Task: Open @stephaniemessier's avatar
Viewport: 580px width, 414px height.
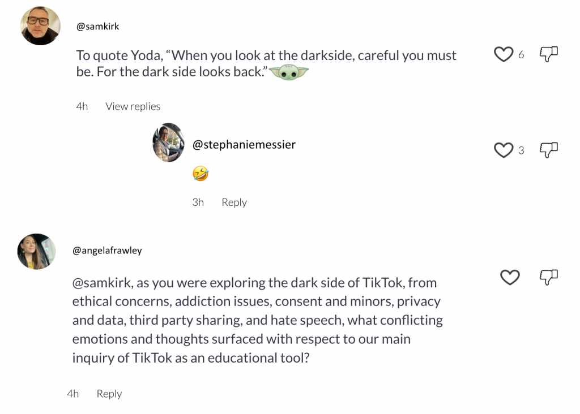Action: click(169, 143)
